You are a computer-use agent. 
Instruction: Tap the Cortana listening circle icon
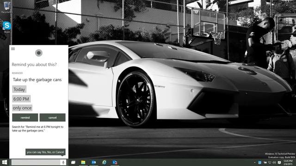click(x=39, y=53)
